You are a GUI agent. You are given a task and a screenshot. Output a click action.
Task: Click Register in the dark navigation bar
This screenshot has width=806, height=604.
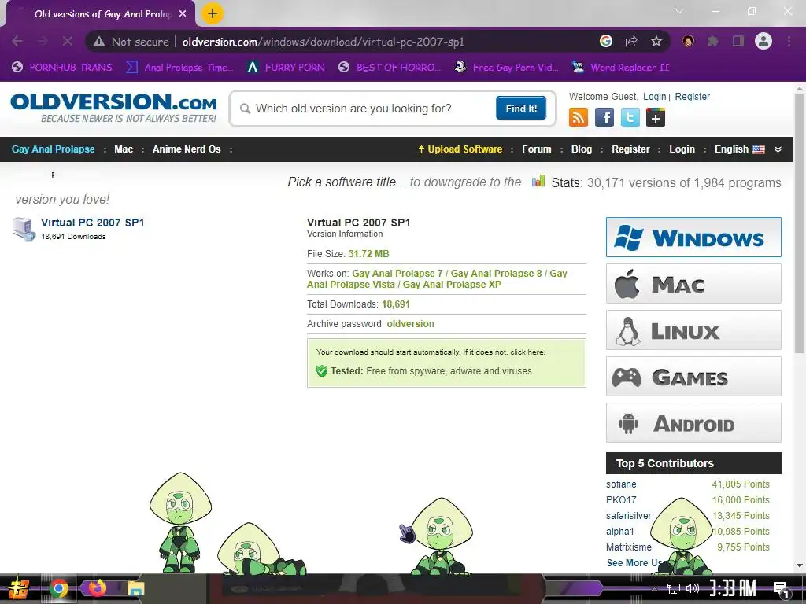630,149
